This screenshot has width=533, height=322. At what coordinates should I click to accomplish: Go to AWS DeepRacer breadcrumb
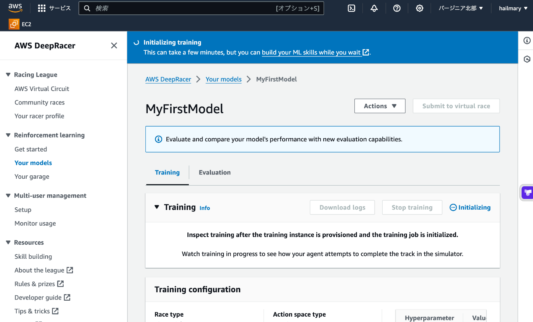pyautogui.click(x=168, y=79)
